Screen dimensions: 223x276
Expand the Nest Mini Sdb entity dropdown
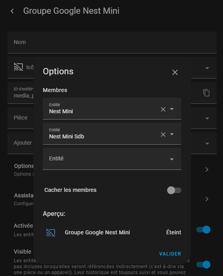coord(172,134)
